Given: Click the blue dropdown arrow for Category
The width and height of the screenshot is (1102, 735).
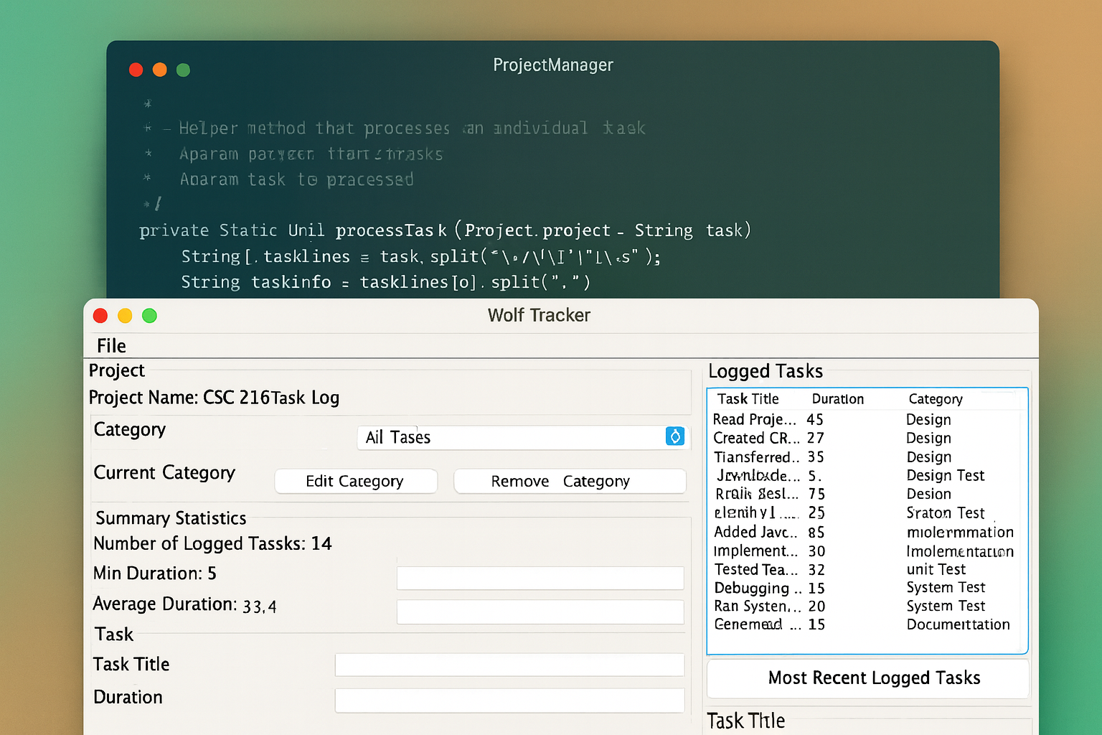Looking at the screenshot, I should point(674,436).
